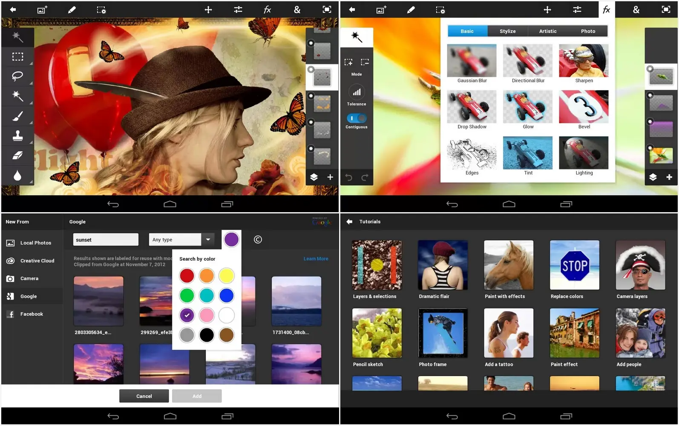Toggle visibility of the selected collage layer
The image size is (679, 426).
coord(311,69)
